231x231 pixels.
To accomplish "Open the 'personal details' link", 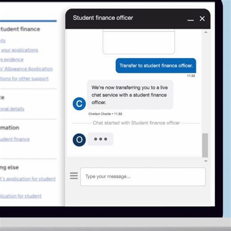I will coord(12,109).
